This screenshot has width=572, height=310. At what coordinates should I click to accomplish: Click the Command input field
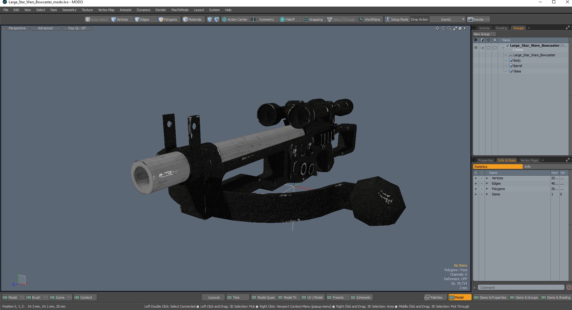point(521,288)
